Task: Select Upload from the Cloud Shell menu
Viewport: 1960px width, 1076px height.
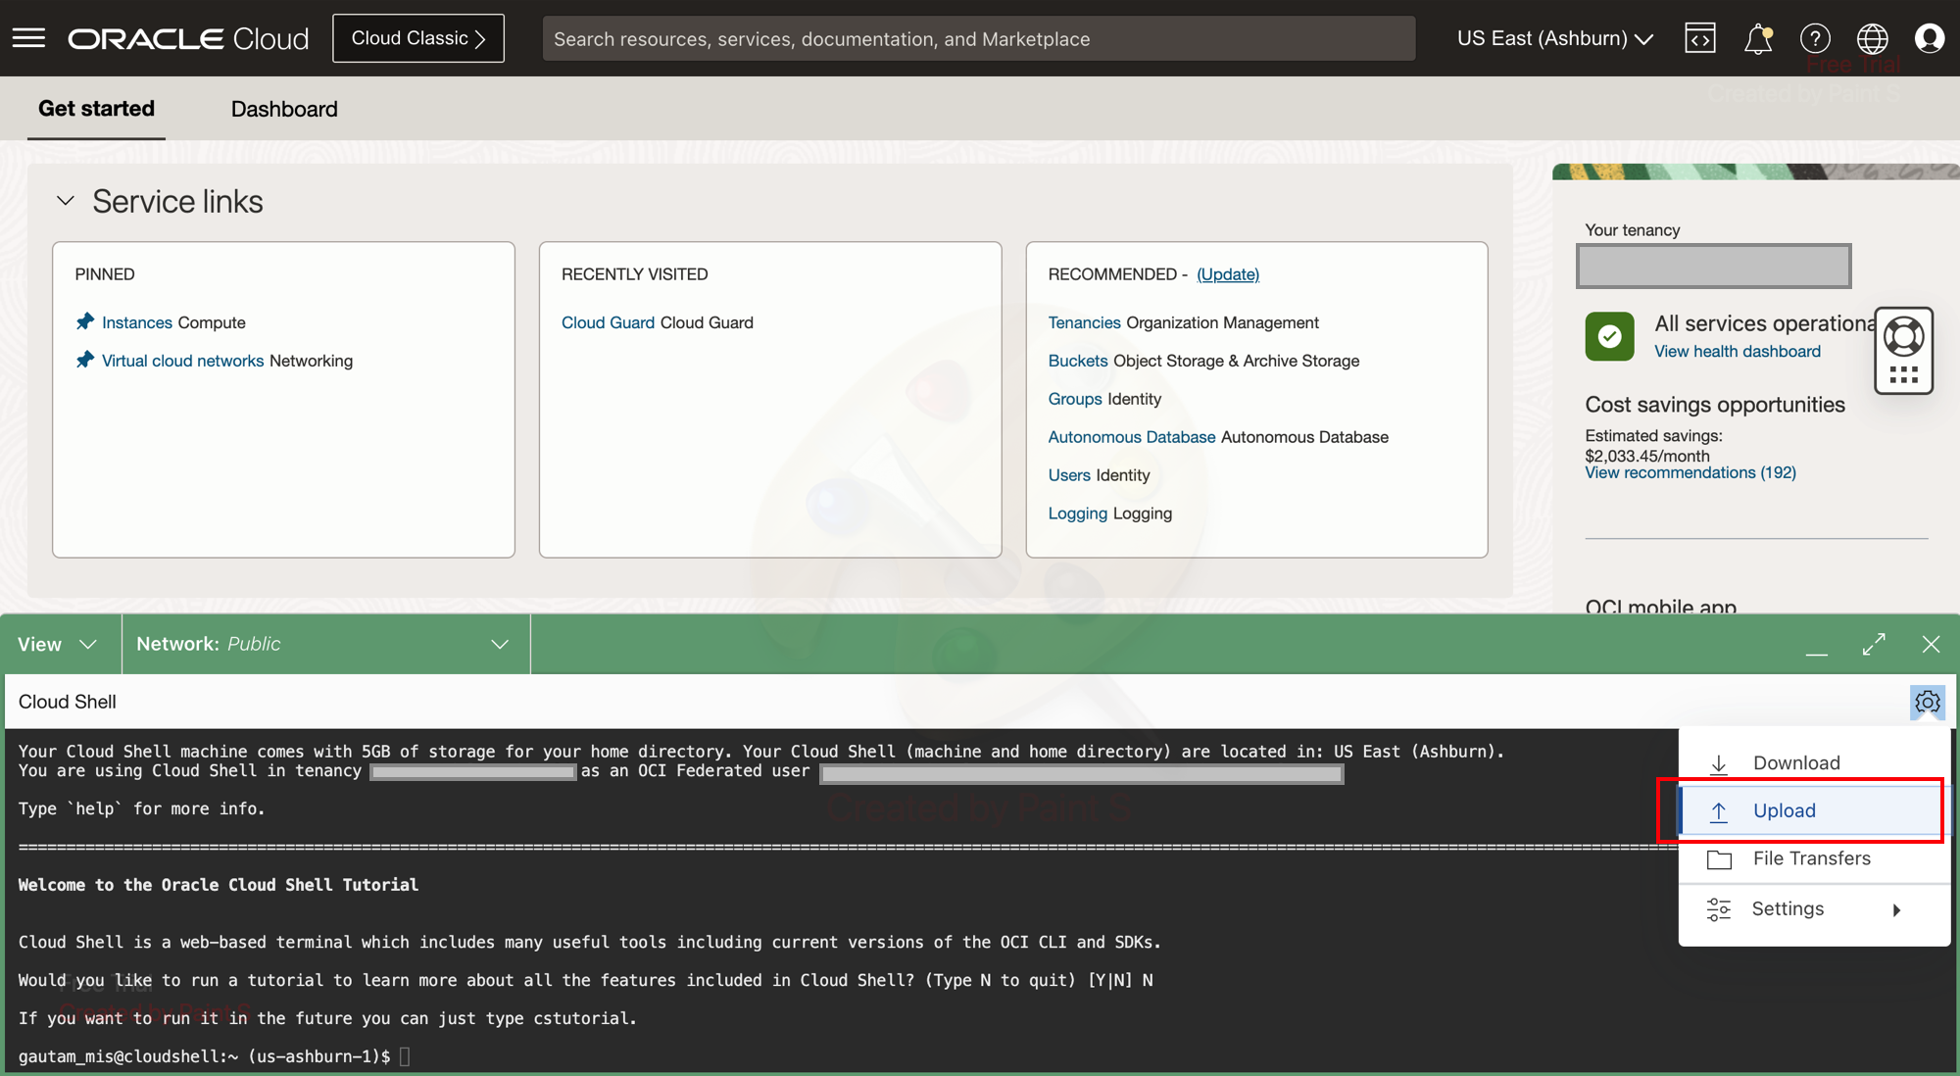Action: click(1784, 810)
